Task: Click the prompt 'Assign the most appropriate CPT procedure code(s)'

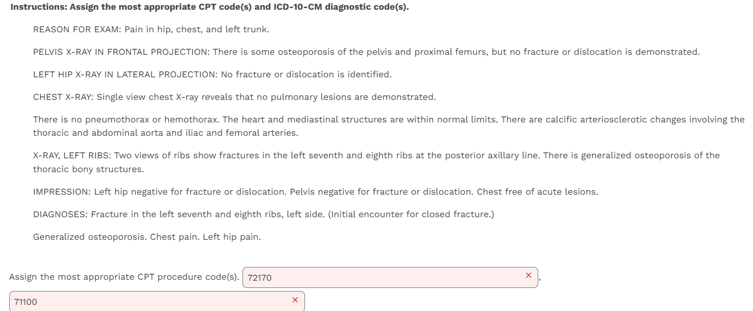Action: (123, 277)
